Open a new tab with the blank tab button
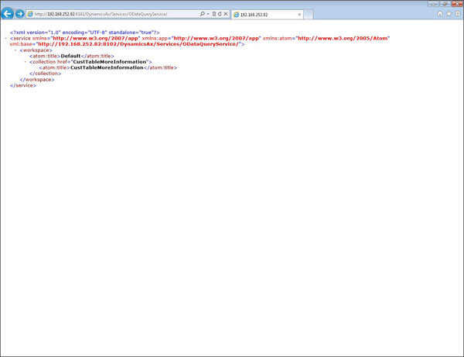464x357 pixels. (308, 15)
